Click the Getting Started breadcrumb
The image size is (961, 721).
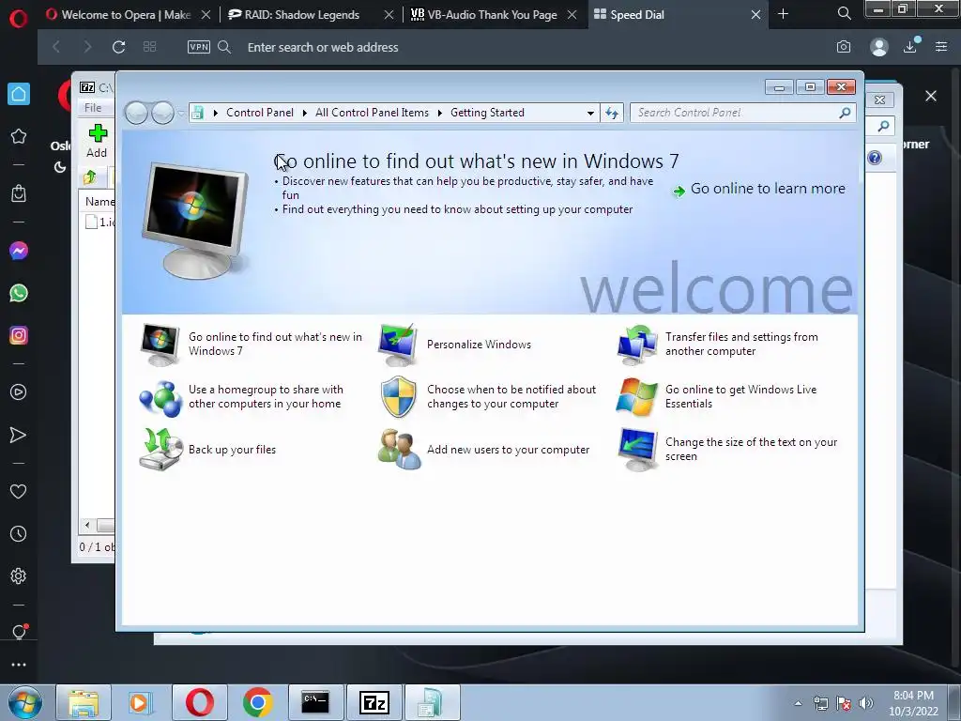point(487,113)
